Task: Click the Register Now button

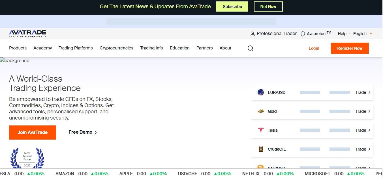Action: pos(350,48)
